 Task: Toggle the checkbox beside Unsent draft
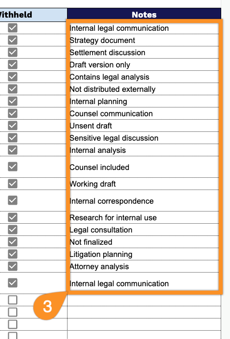[13, 126]
